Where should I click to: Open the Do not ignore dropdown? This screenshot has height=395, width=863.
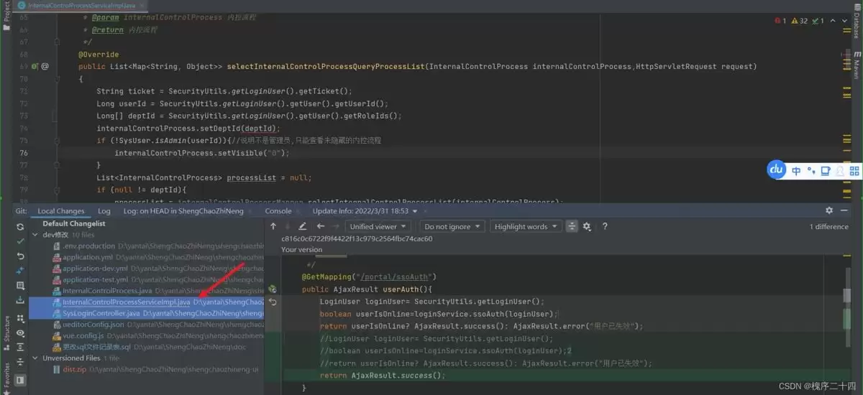click(x=452, y=226)
